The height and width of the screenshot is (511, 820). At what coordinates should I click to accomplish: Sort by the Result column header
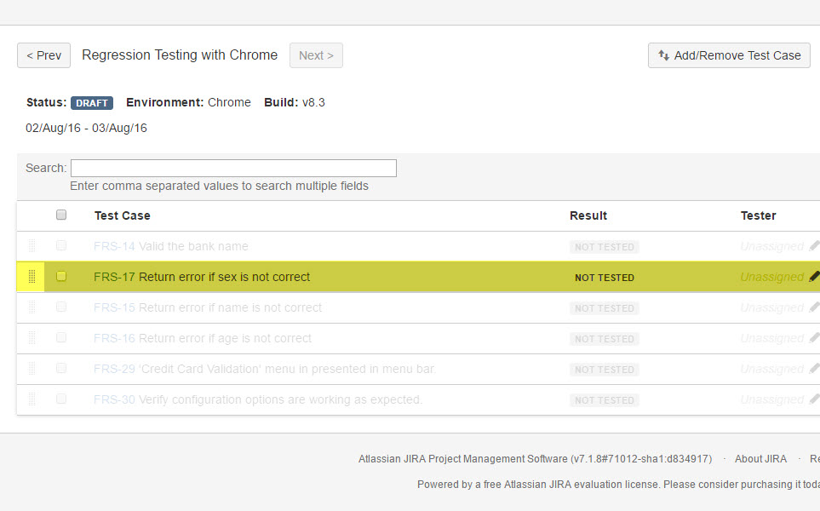[588, 216]
